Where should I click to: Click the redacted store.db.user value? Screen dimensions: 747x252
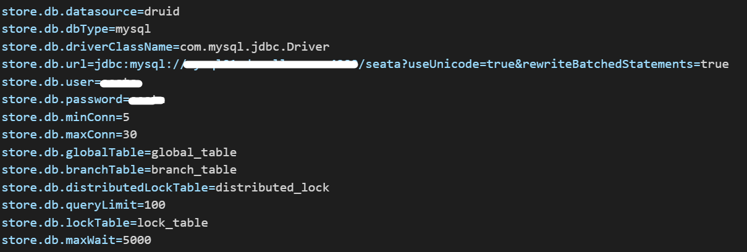pos(121,82)
